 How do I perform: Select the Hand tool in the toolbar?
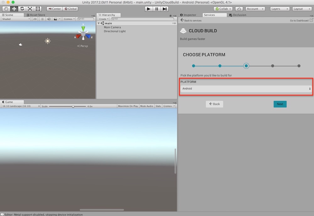(x=5, y=8)
